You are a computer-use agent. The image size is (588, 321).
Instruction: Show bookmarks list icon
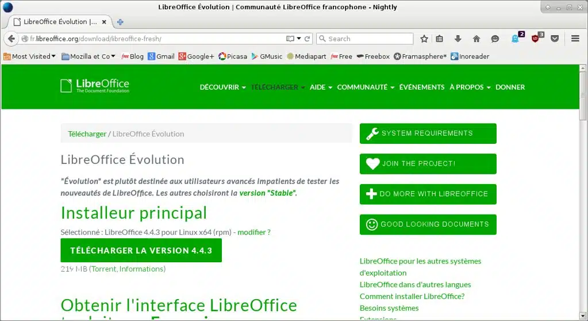(x=440, y=39)
